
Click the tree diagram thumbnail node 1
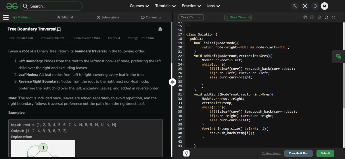(x=43, y=148)
